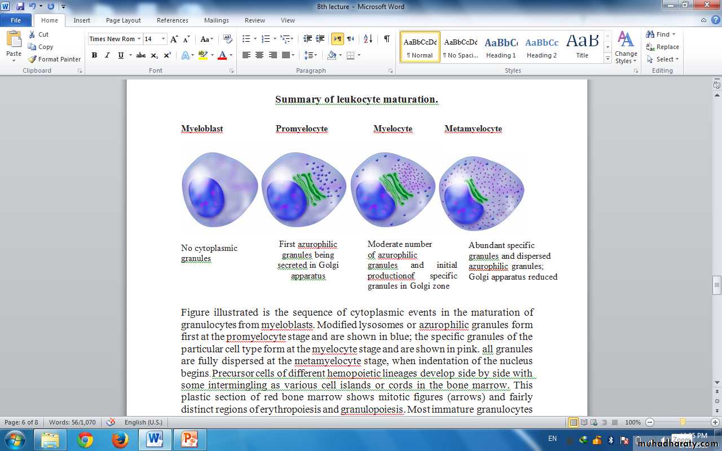Switch to the Page Layout tab
722x451 pixels.
pyautogui.click(x=124, y=20)
